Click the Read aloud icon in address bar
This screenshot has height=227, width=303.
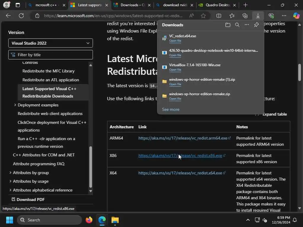[x=191, y=16]
